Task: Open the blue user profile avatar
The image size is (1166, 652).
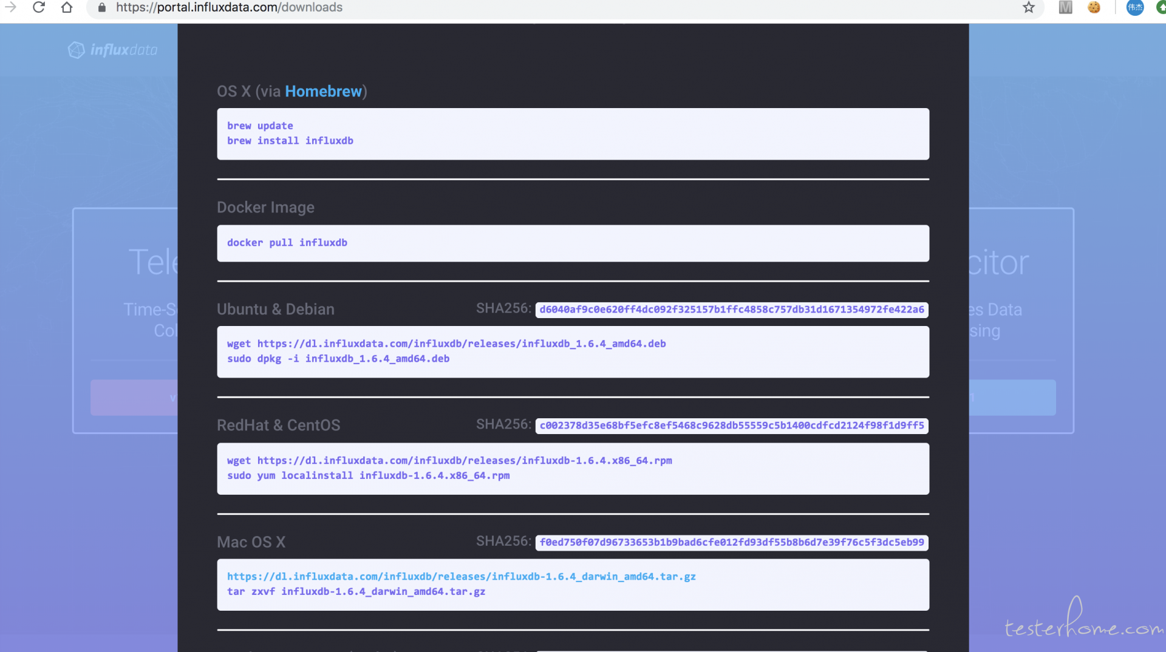Action: point(1134,7)
